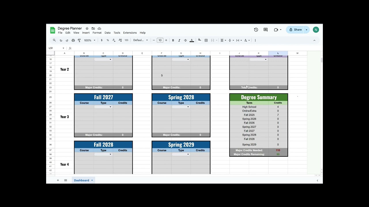Open the borders tool
369x207 pixels.
click(x=206, y=40)
